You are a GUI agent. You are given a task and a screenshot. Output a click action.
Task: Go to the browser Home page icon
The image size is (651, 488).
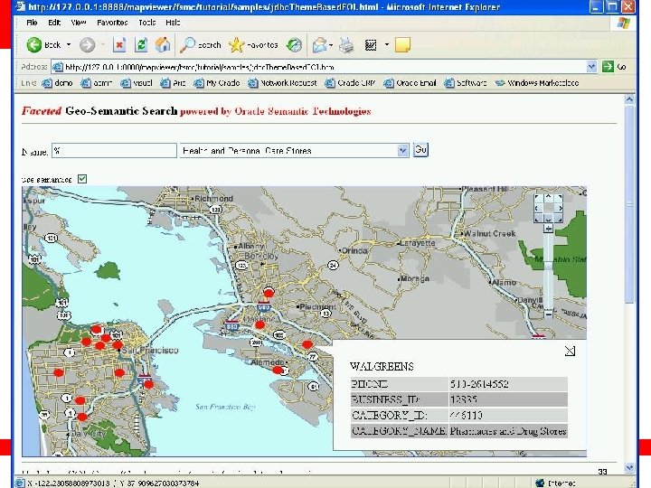(x=163, y=44)
